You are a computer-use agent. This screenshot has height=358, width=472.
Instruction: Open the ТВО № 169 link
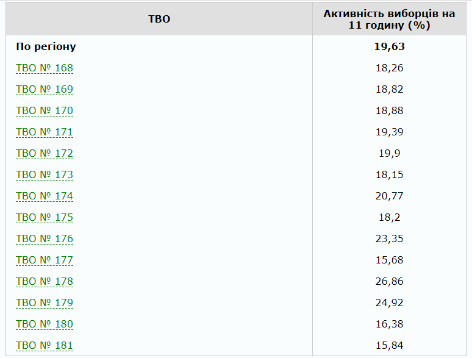point(45,90)
